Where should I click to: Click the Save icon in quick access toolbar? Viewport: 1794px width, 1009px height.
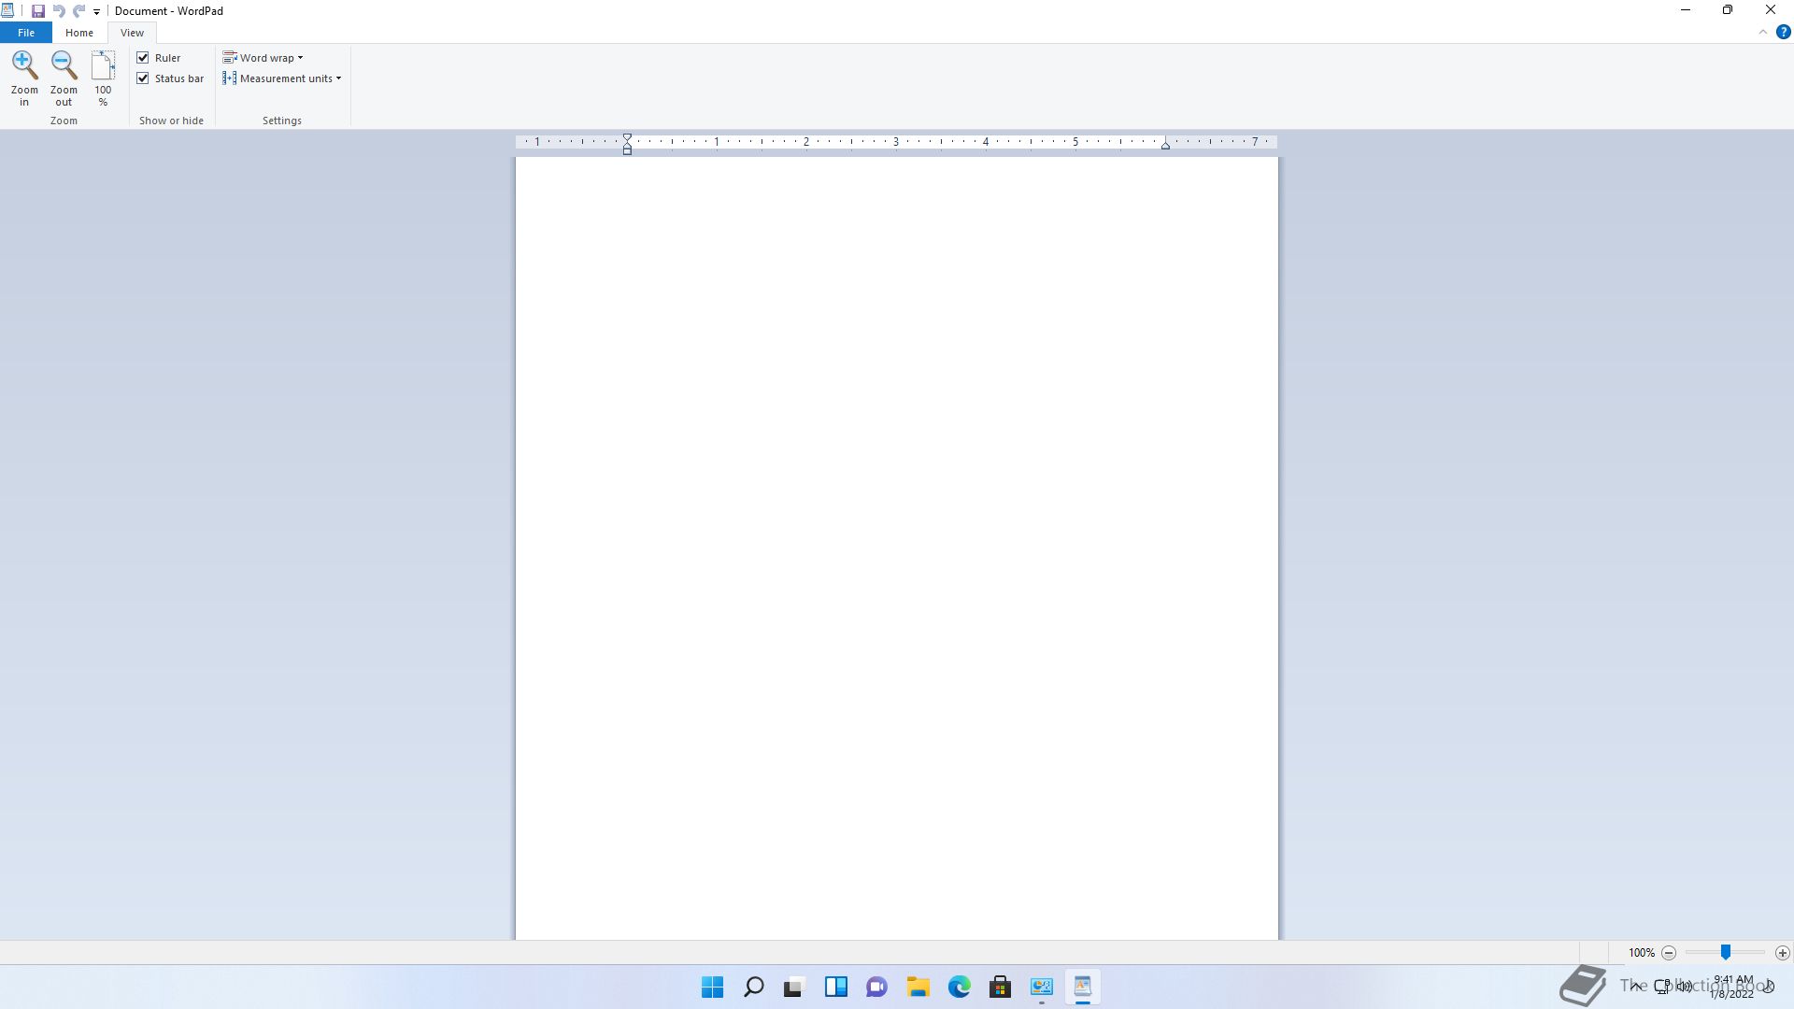click(38, 11)
